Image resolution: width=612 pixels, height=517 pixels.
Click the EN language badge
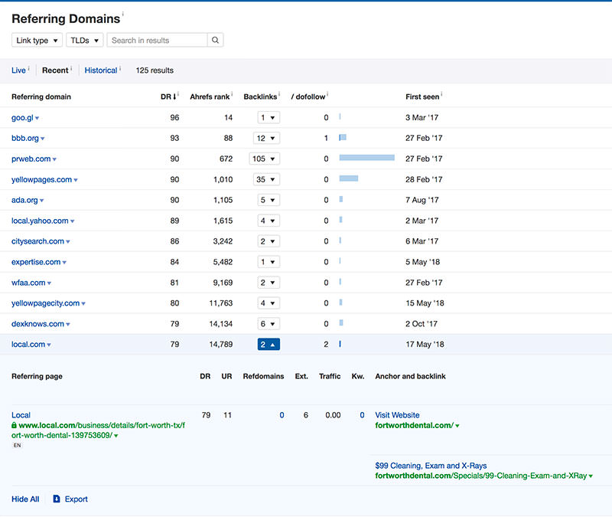coord(17,445)
